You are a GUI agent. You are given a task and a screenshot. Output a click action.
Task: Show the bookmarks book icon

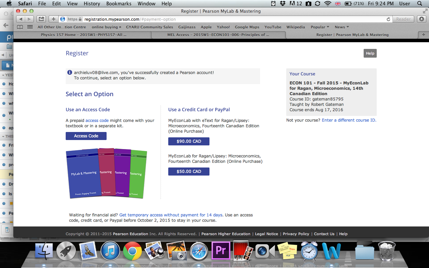[x=20, y=27]
